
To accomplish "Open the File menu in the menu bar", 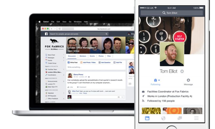I will point(53,22).
